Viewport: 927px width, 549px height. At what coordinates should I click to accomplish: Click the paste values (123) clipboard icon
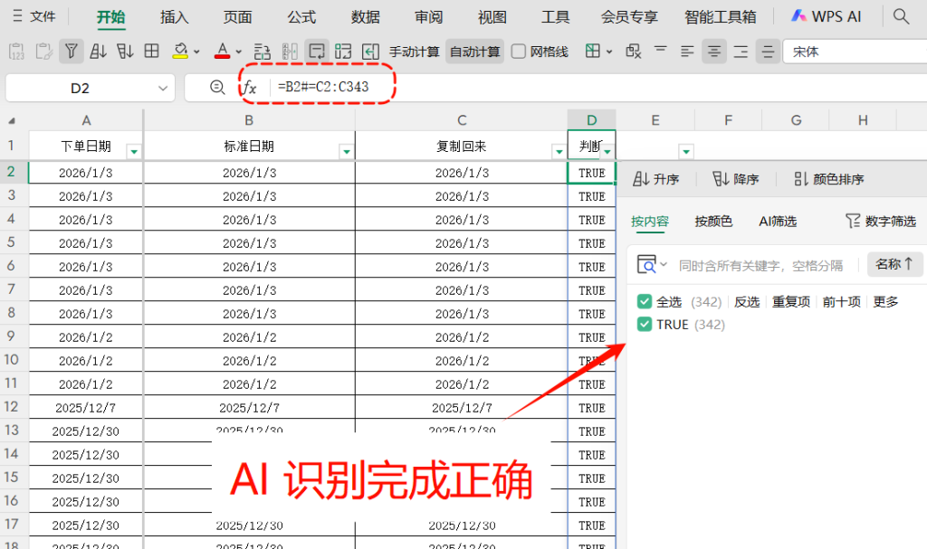(x=16, y=52)
